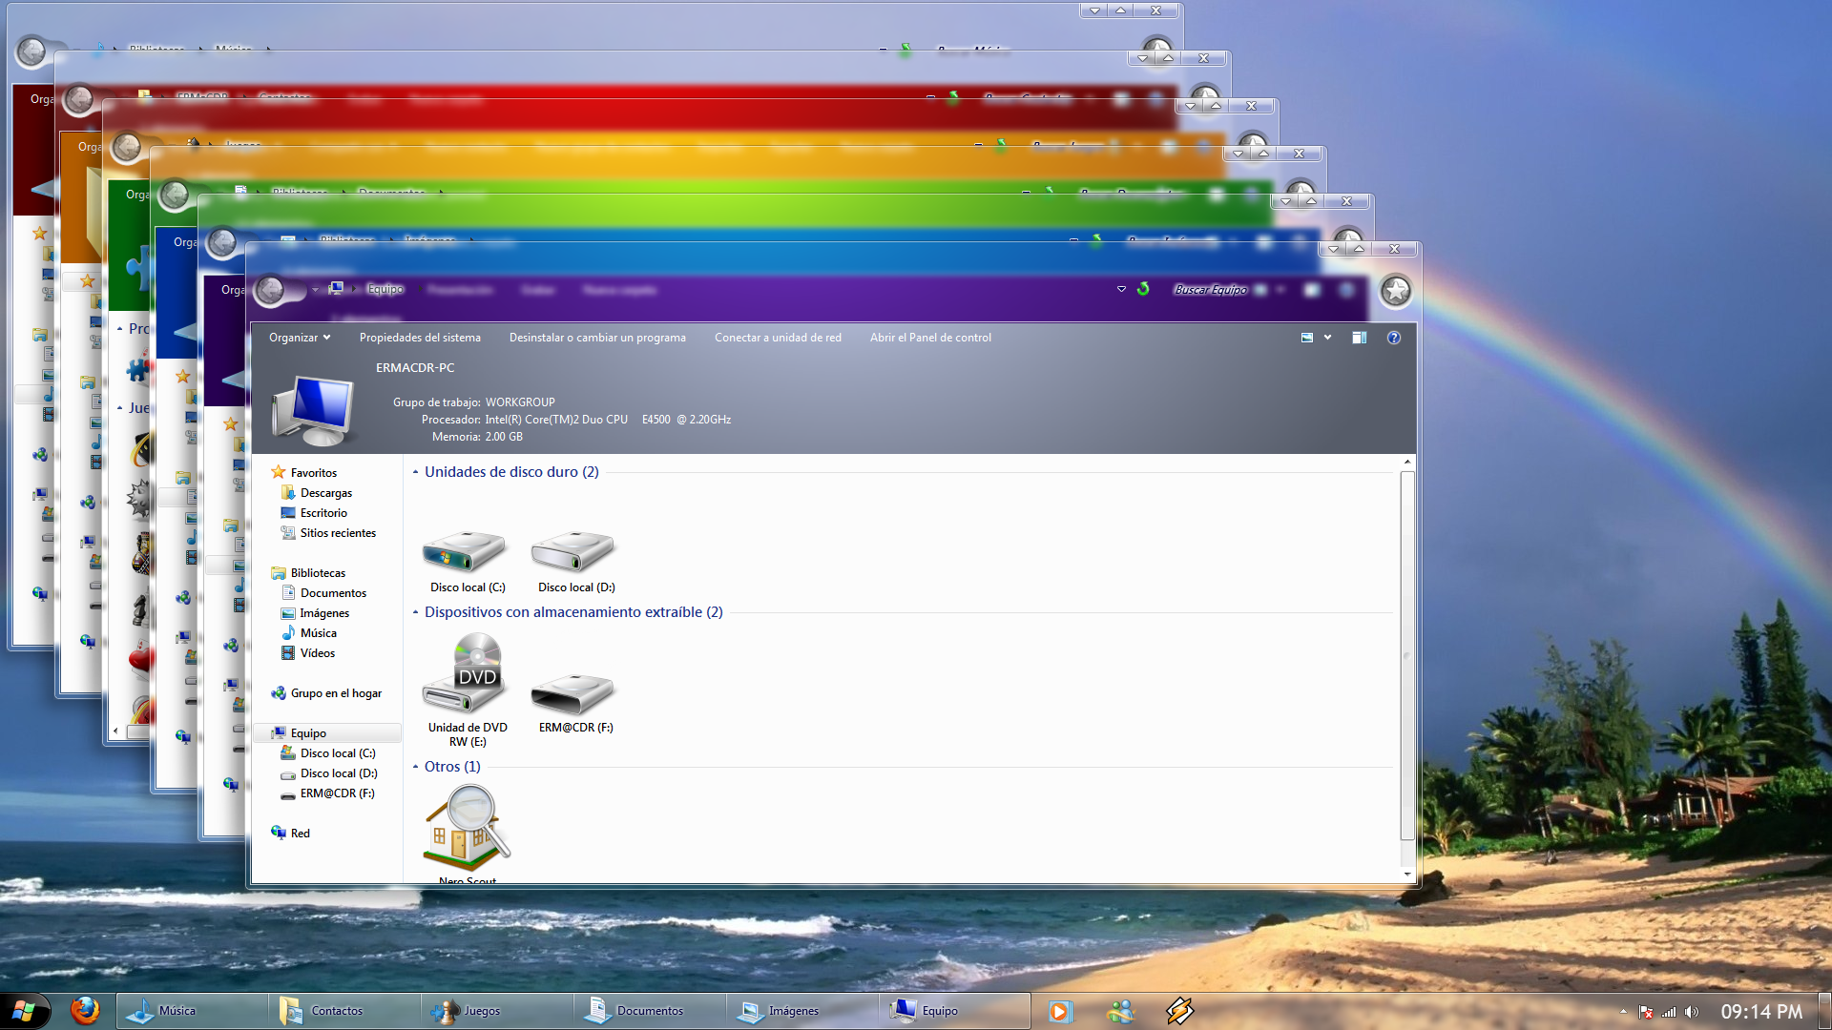Select Favoritos in the navigation pane
The height and width of the screenshot is (1030, 1832).
coord(304,473)
